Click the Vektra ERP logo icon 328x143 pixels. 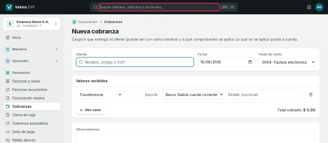pos(9,7)
